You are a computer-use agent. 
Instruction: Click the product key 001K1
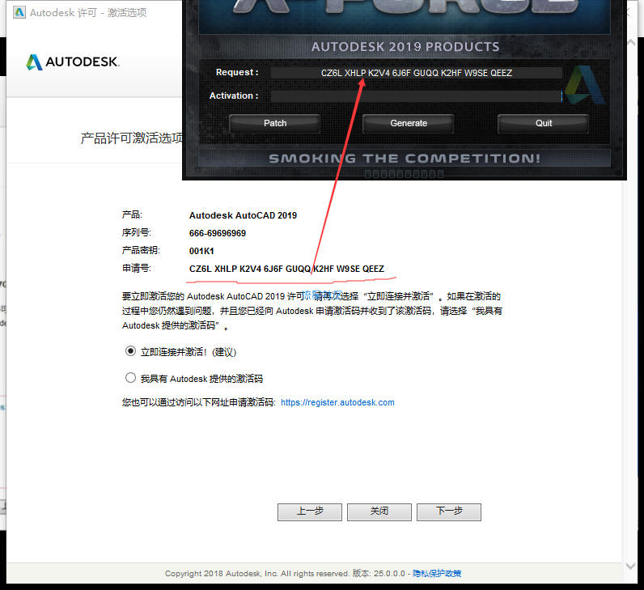point(201,251)
